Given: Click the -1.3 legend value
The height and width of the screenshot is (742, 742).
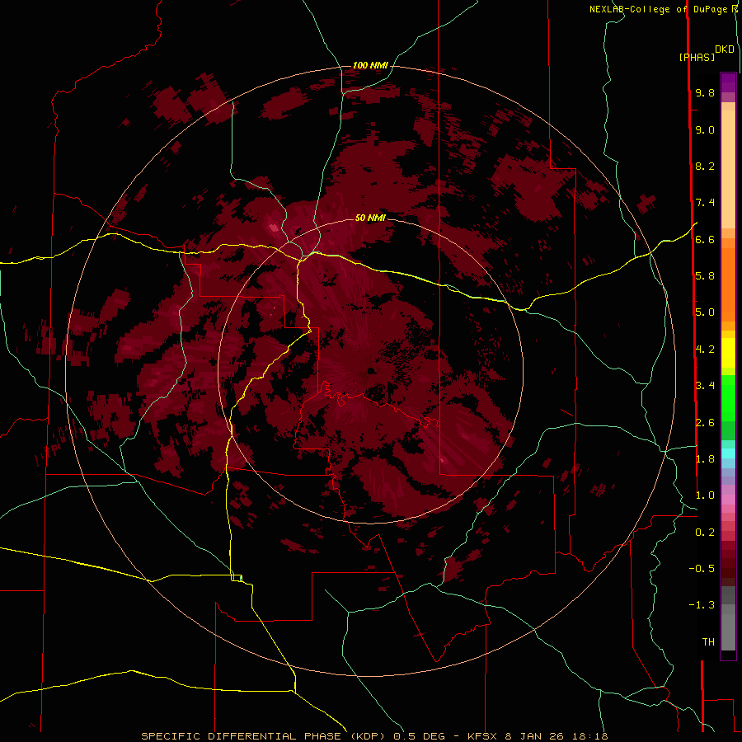Looking at the screenshot, I should [x=702, y=605].
